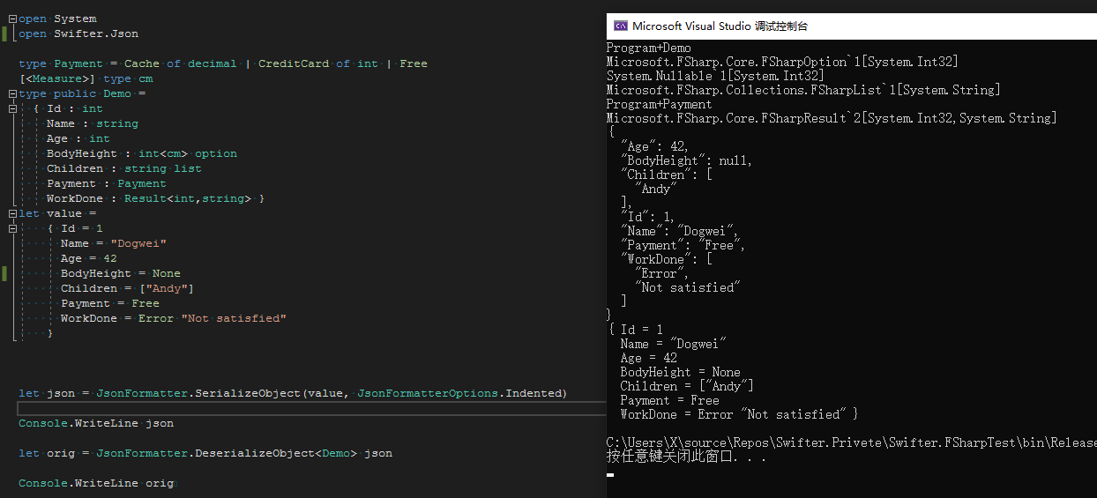Image resolution: width=1097 pixels, height=498 pixels.
Task: Collapse the 'let value =' binding
Action: [13, 213]
